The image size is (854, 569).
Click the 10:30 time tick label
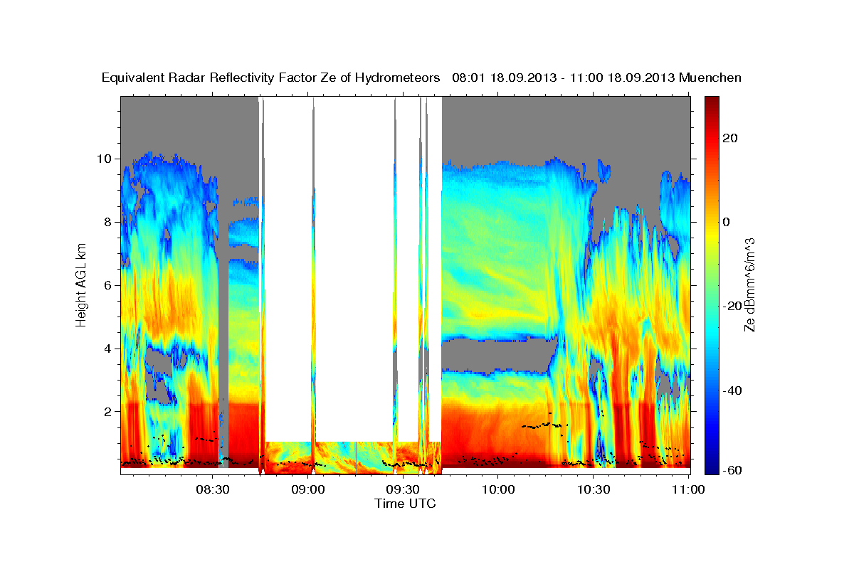[x=593, y=489]
